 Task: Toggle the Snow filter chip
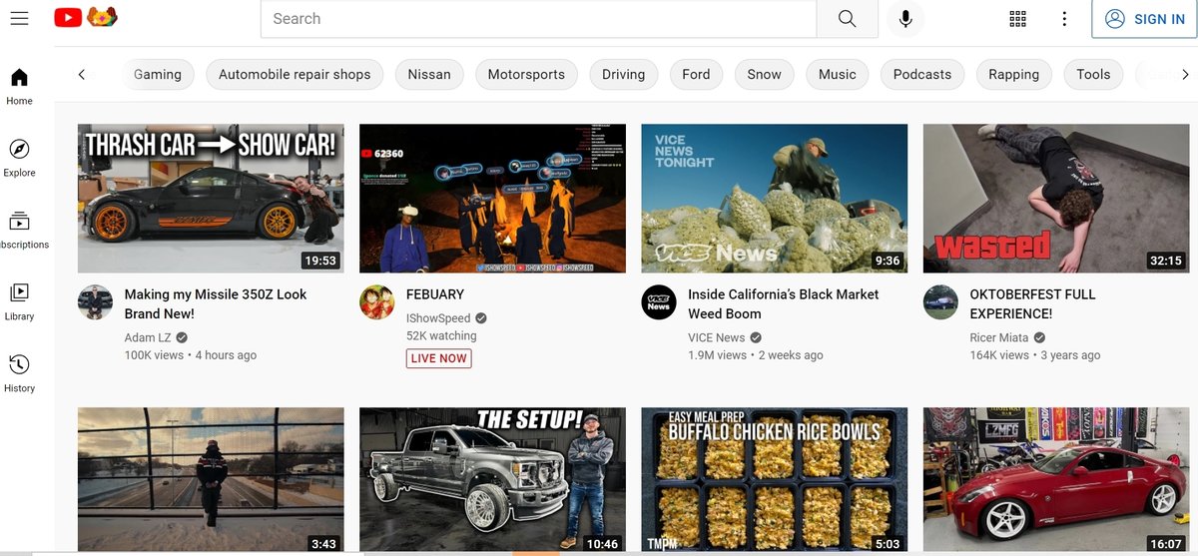[764, 74]
